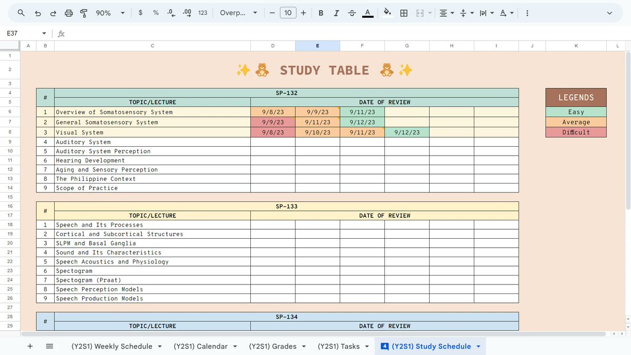Select the SP-132 header cell
631x355 pixels.
[287, 93]
